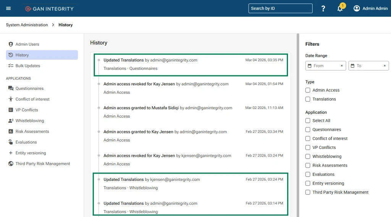Screen dimensions: 391x217
Task: Click the Entity versioning sidebar label
Action: click(31, 153)
